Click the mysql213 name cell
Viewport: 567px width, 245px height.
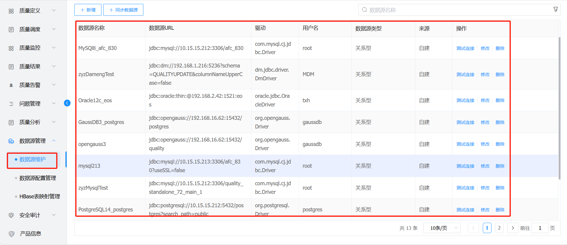[x=89, y=166]
